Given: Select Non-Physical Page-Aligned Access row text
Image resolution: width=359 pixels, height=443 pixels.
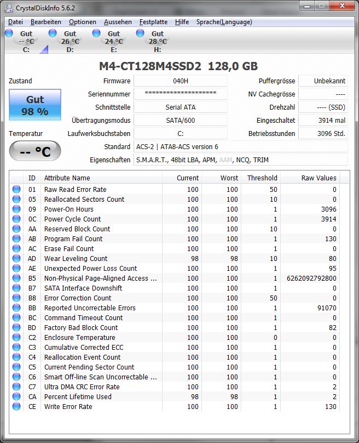Looking at the screenshot, I should click(100, 279).
